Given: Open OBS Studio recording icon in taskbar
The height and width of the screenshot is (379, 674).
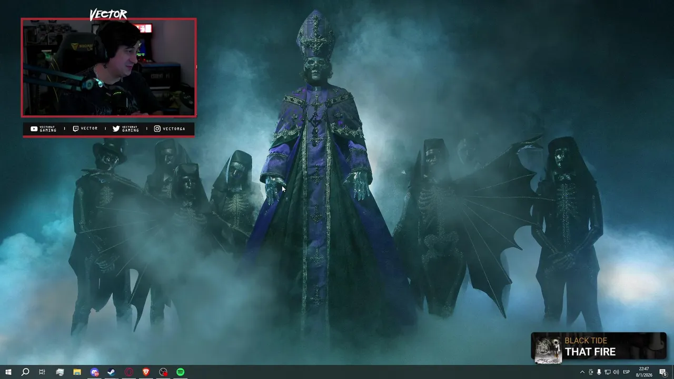Looking at the screenshot, I should tap(163, 372).
